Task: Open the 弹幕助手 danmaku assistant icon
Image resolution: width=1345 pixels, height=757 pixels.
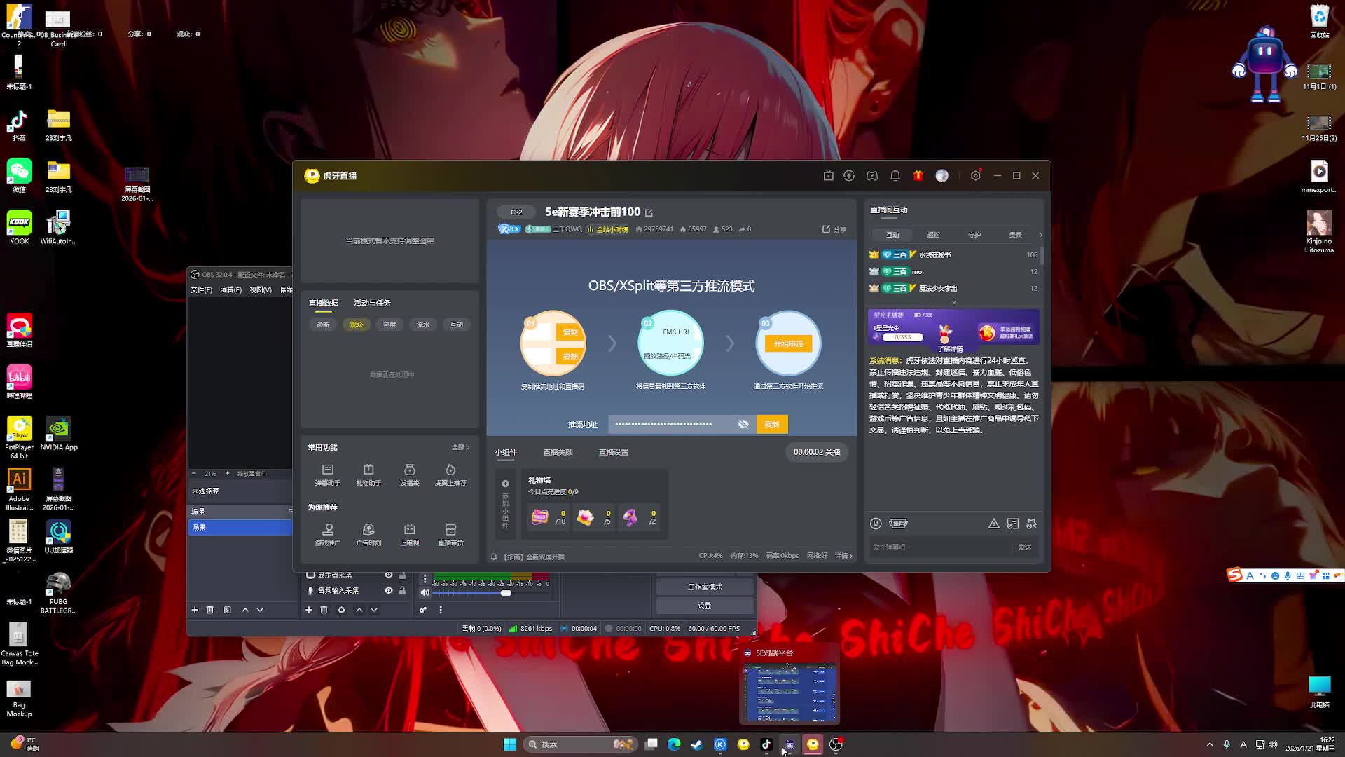Action: coord(327,470)
